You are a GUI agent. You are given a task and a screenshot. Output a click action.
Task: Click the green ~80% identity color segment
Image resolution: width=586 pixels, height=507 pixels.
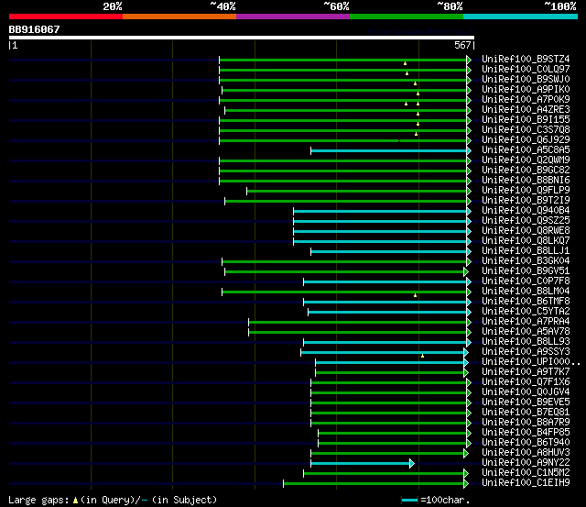point(407,17)
